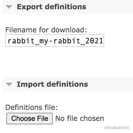This screenshot has width=133, height=133.
Task: Select the export filename text box
Action: tap(55, 40)
